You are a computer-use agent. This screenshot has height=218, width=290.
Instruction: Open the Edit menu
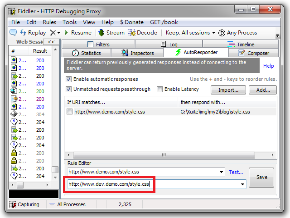(x=31, y=22)
